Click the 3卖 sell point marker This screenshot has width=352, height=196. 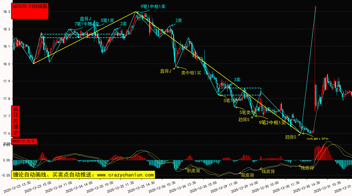(237, 80)
